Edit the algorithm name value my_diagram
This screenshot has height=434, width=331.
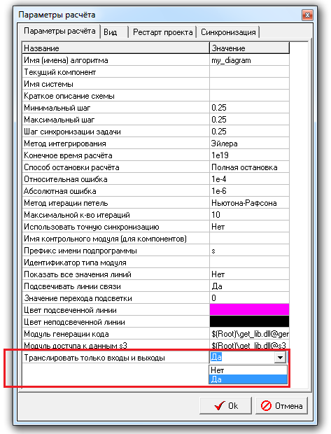[249, 60]
